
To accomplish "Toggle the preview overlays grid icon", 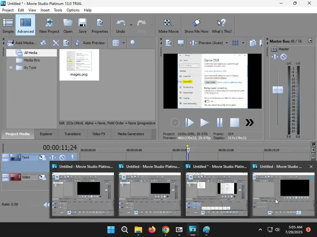I will [x=235, y=43].
